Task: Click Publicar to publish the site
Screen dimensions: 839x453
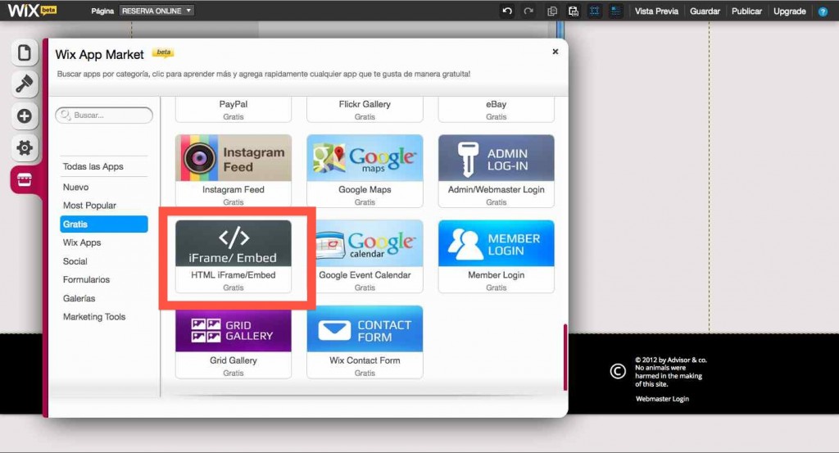Action: (x=746, y=11)
